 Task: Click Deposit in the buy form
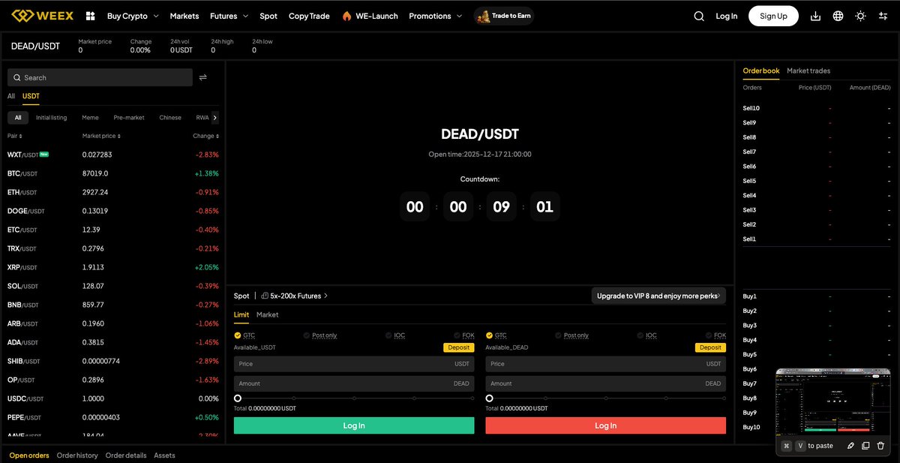tap(459, 347)
